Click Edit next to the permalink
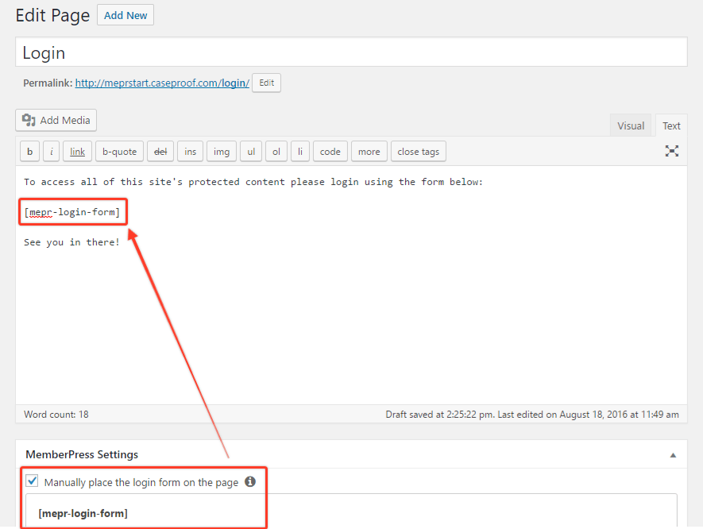 266,83
